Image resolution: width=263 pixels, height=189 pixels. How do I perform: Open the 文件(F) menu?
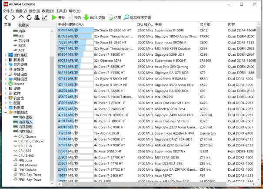[8, 11]
